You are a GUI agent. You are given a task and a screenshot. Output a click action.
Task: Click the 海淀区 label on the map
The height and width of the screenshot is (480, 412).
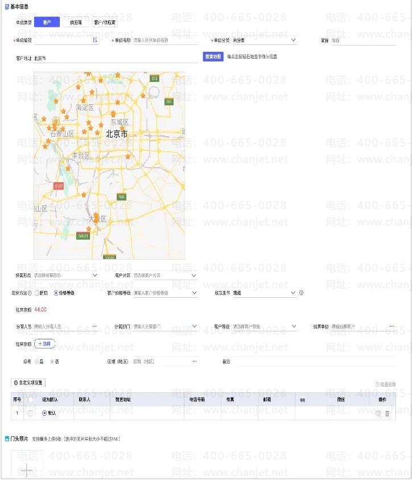[85, 108]
